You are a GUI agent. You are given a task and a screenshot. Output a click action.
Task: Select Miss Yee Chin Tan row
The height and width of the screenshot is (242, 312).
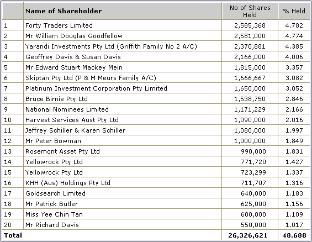pyautogui.click(x=156, y=214)
